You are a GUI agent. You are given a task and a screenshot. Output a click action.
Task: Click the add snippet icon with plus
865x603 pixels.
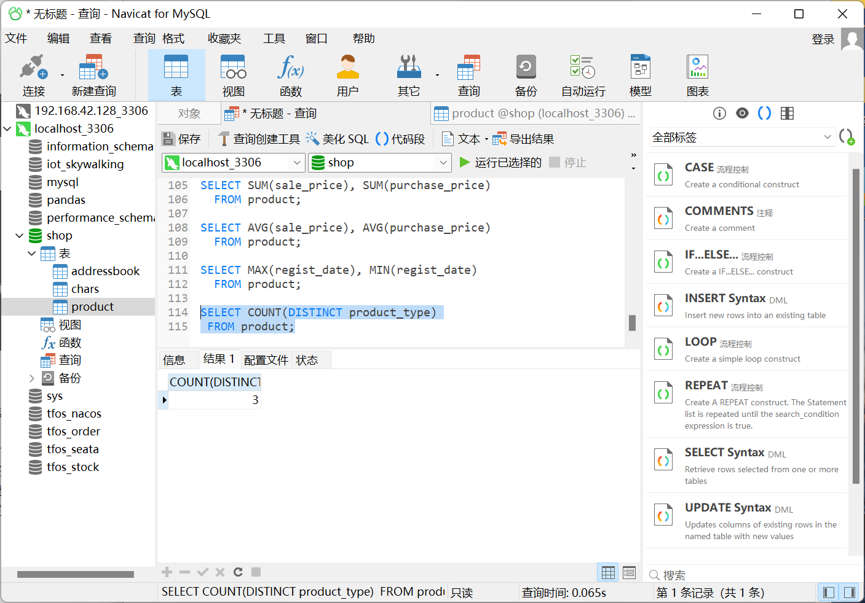pos(847,137)
